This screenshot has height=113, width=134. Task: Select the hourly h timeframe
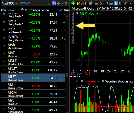coord(116,3)
